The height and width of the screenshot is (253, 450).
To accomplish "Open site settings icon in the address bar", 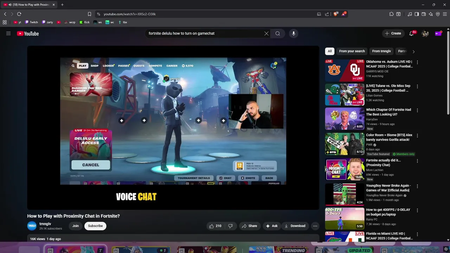I will pos(98,14).
